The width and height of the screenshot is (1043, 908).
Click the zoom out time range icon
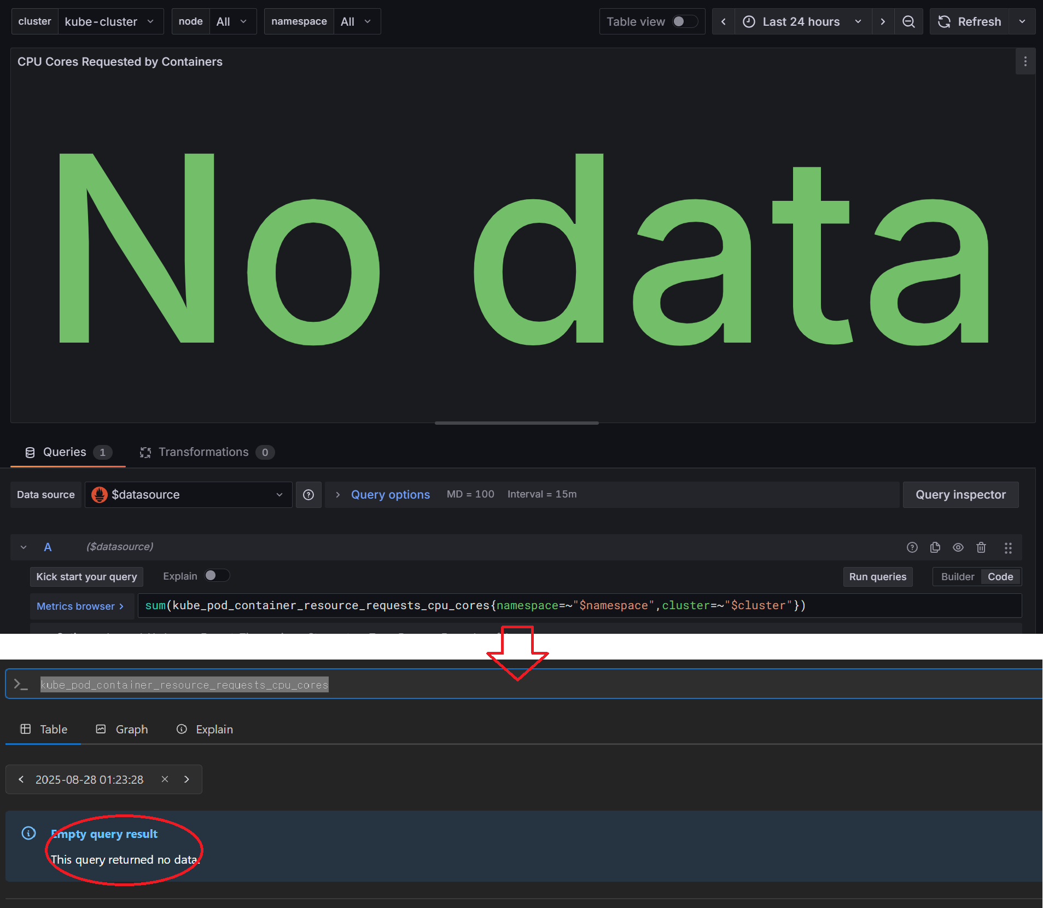coord(908,22)
